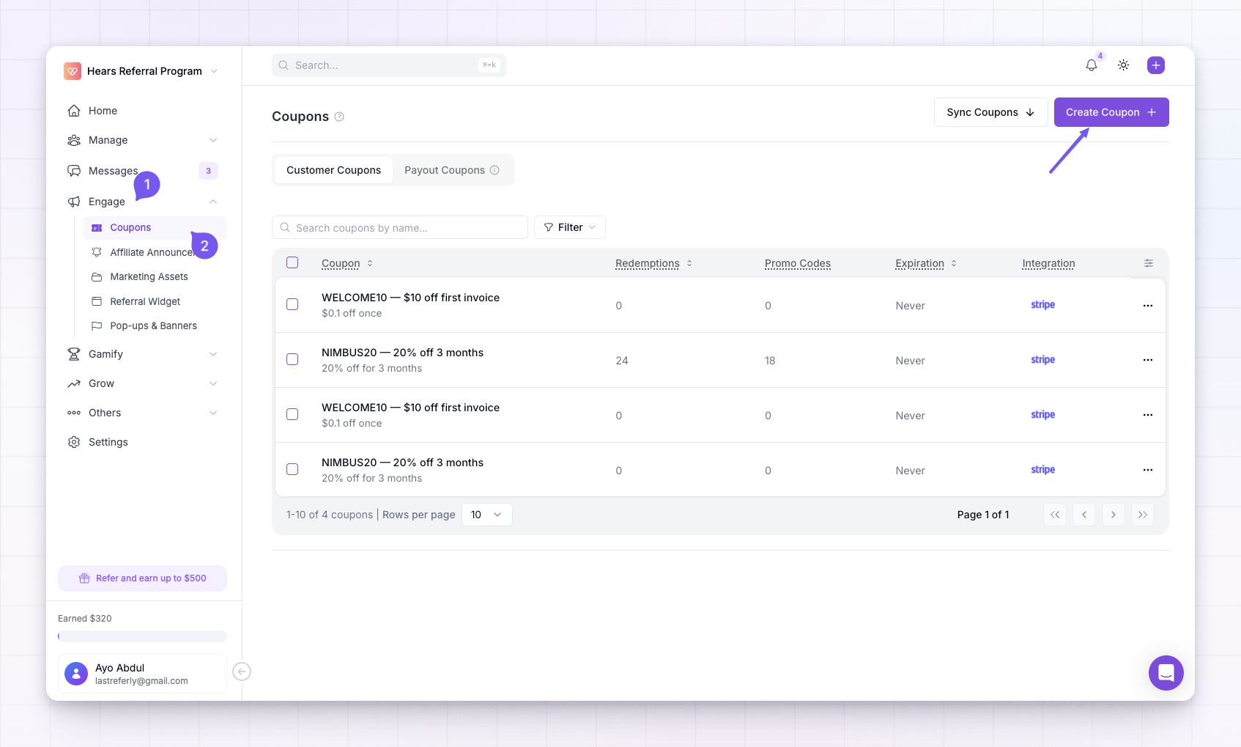Click the purple plus quick-add icon

[x=1156, y=65]
